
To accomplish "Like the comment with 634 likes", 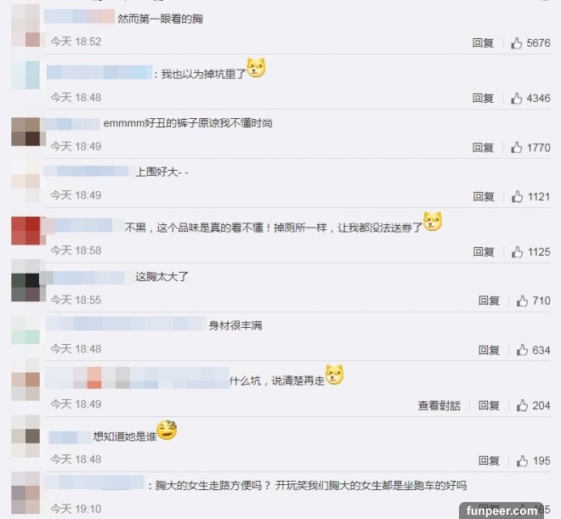I will (522, 350).
